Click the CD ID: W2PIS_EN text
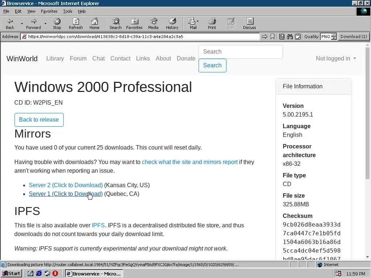The image size is (371, 278). [x=38, y=102]
